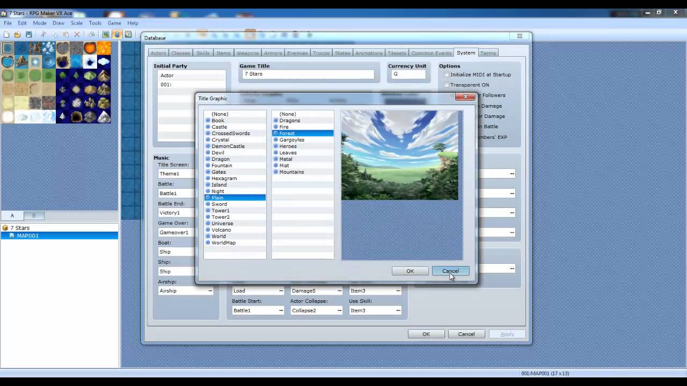Click the Save Project floppy icon

click(x=29, y=34)
